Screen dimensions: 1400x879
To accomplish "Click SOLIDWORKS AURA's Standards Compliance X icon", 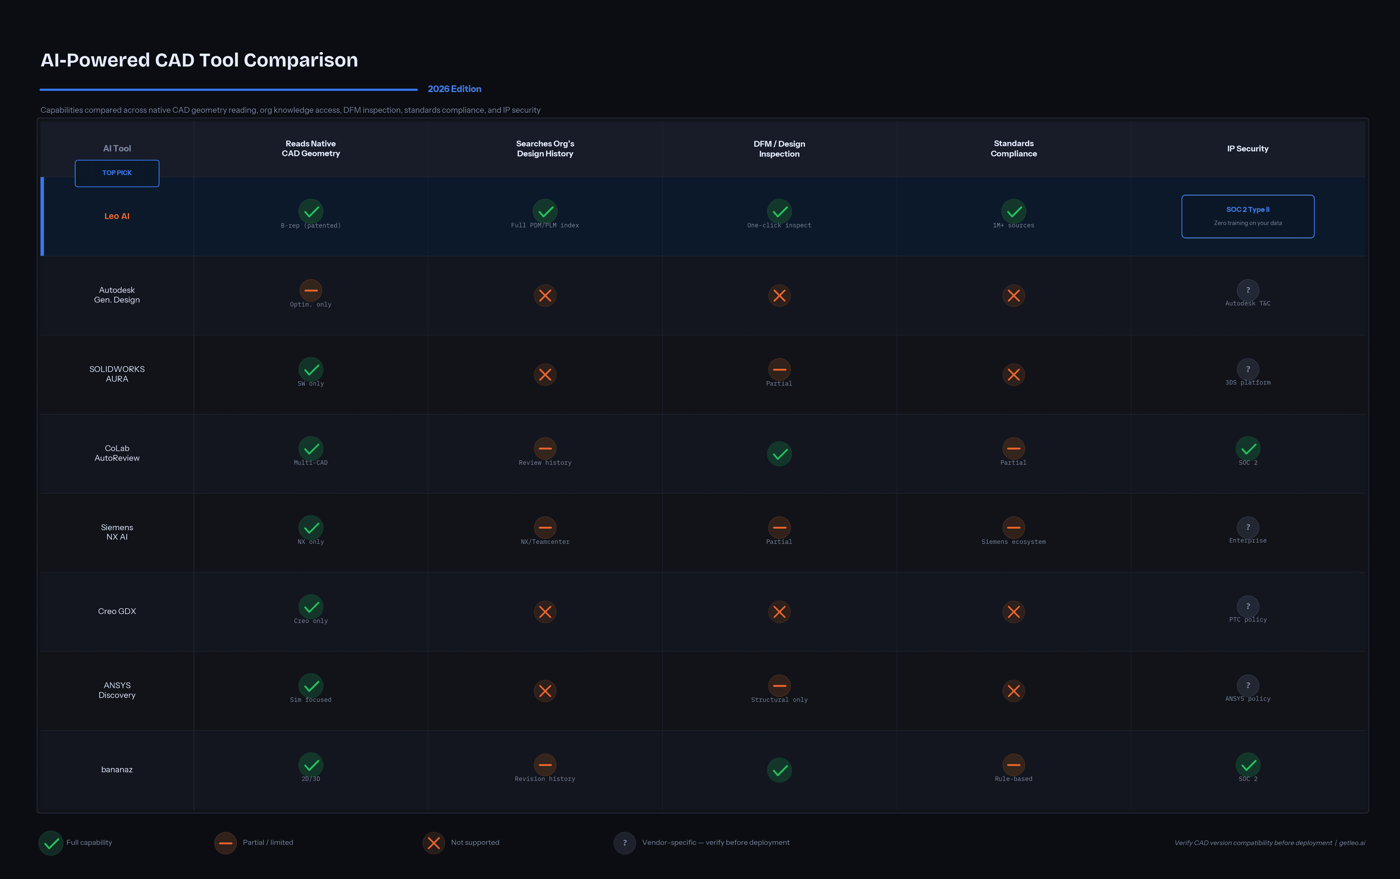I will pos(1013,374).
